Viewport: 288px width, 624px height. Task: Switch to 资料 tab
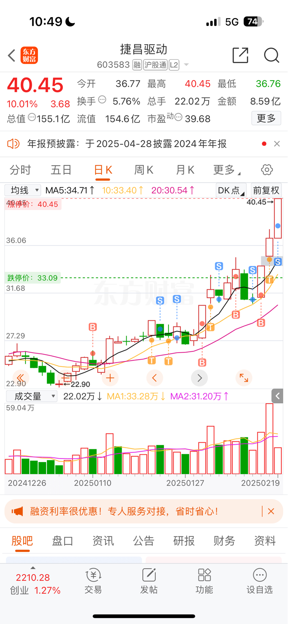tap(265, 541)
